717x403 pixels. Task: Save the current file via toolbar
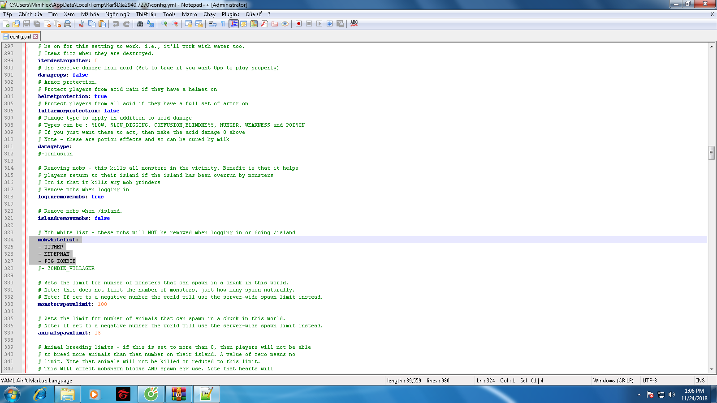click(26, 24)
